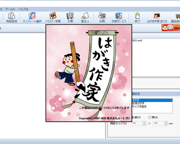Increase paper width with up arrow
The width and height of the screenshot is (180, 144).
[144, 122]
